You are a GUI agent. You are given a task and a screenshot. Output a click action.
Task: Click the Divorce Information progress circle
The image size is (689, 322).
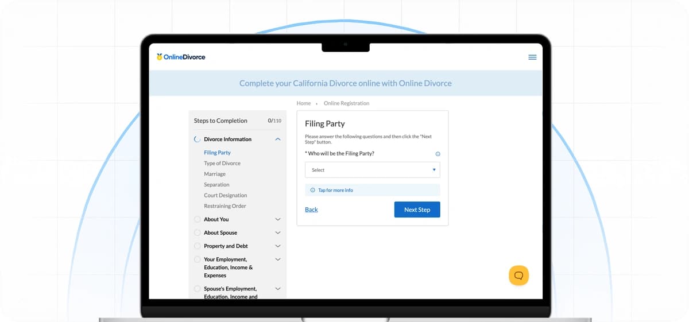coord(198,139)
